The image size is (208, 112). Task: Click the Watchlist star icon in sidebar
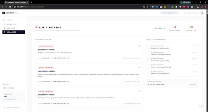pyautogui.click(x=5, y=28)
